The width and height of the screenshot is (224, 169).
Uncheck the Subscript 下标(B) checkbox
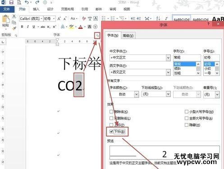click(111, 132)
